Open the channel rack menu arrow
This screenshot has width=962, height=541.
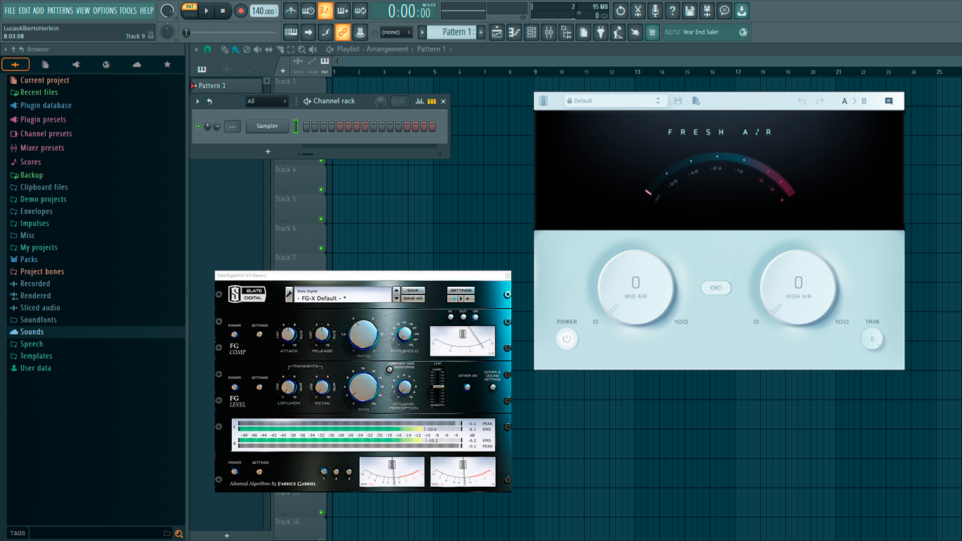[x=199, y=101]
